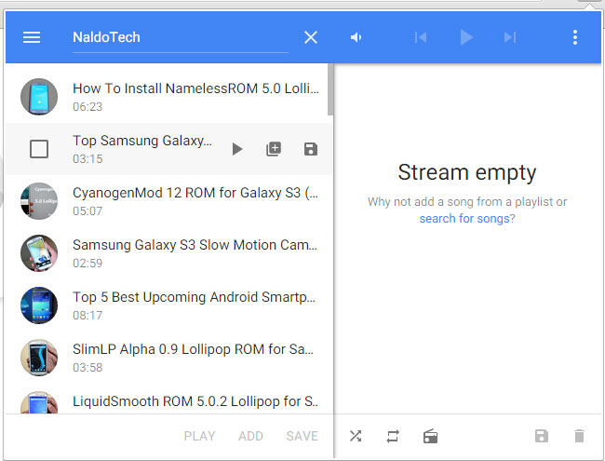
Task: Open the three-dot more options menu
Action: click(x=575, y=37)
